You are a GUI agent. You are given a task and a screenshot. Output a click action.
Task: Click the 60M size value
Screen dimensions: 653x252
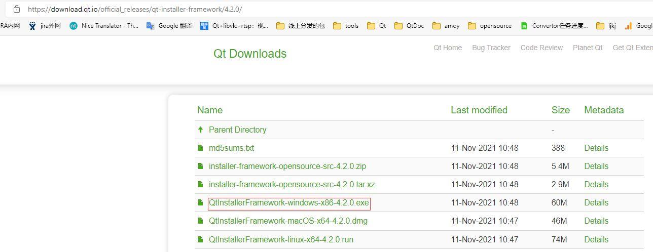559,203
